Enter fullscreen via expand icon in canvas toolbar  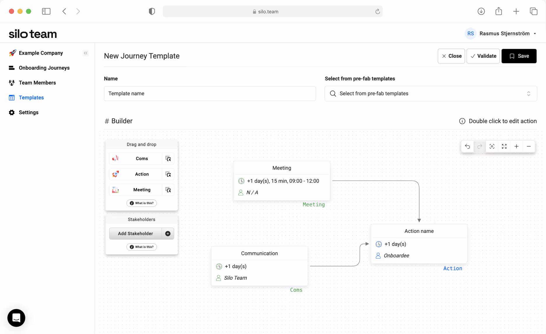pyautogui.click(x=504, y=146)
